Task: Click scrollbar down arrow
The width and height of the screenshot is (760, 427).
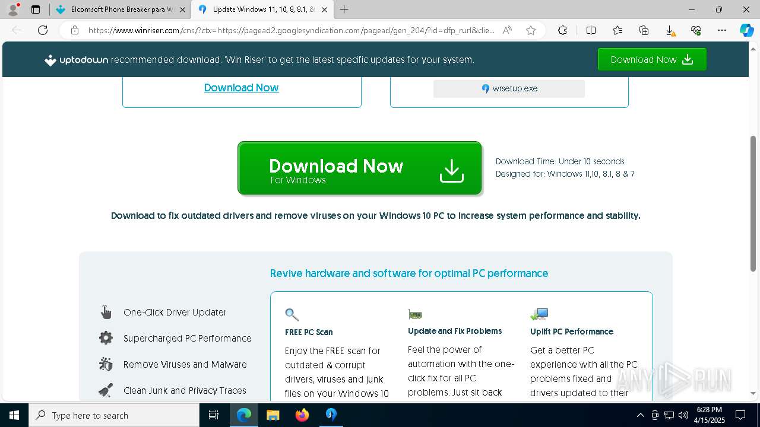Action: [x=753, y=393]
